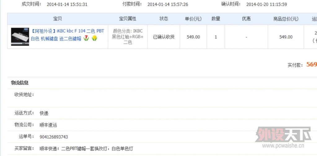Select the 数量 column header
Viewport: 317px width, 156px height.
pos(216,19)
